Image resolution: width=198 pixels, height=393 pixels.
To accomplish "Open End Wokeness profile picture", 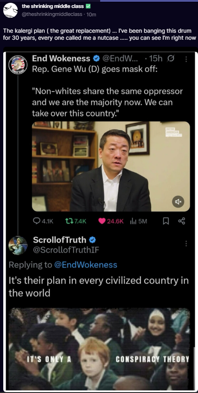I will 18,64.
